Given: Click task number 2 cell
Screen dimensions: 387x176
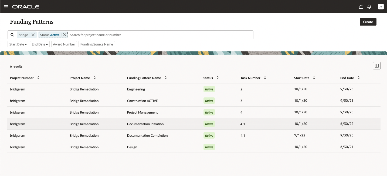Looking at the screenshot, I should [241, 89].
